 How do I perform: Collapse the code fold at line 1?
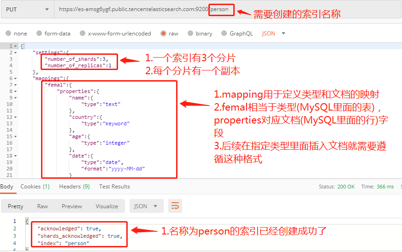(16, 47)
